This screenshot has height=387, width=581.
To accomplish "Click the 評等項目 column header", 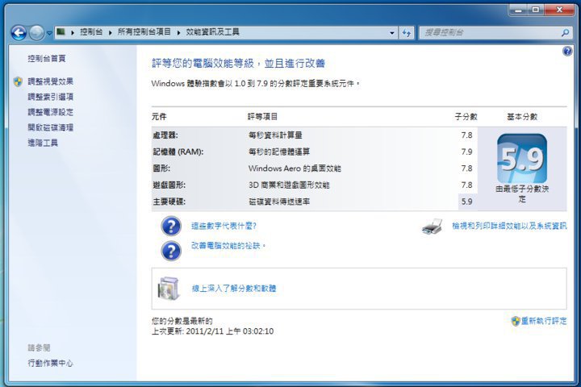I will click(262, 117).
